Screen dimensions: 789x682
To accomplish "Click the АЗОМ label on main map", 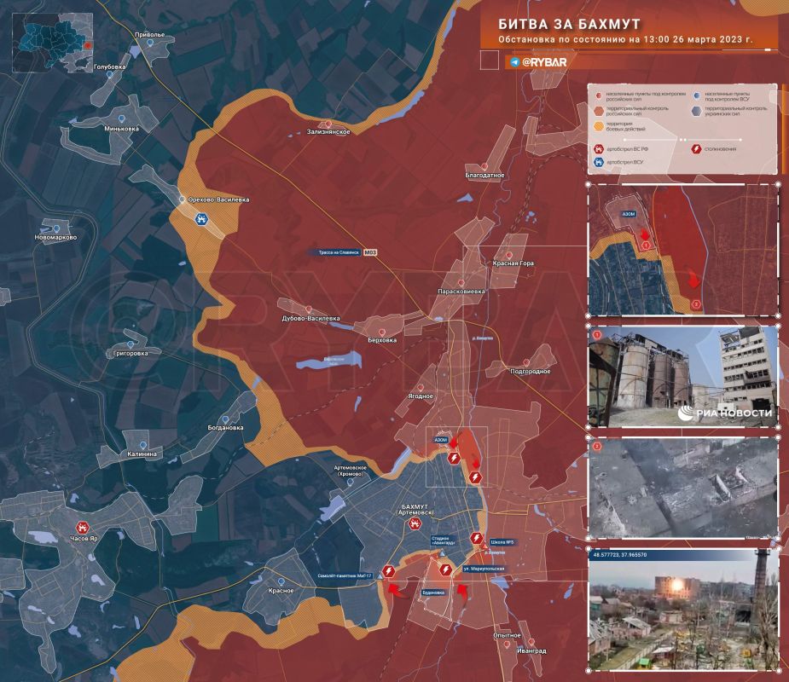I will pos(441,440).
